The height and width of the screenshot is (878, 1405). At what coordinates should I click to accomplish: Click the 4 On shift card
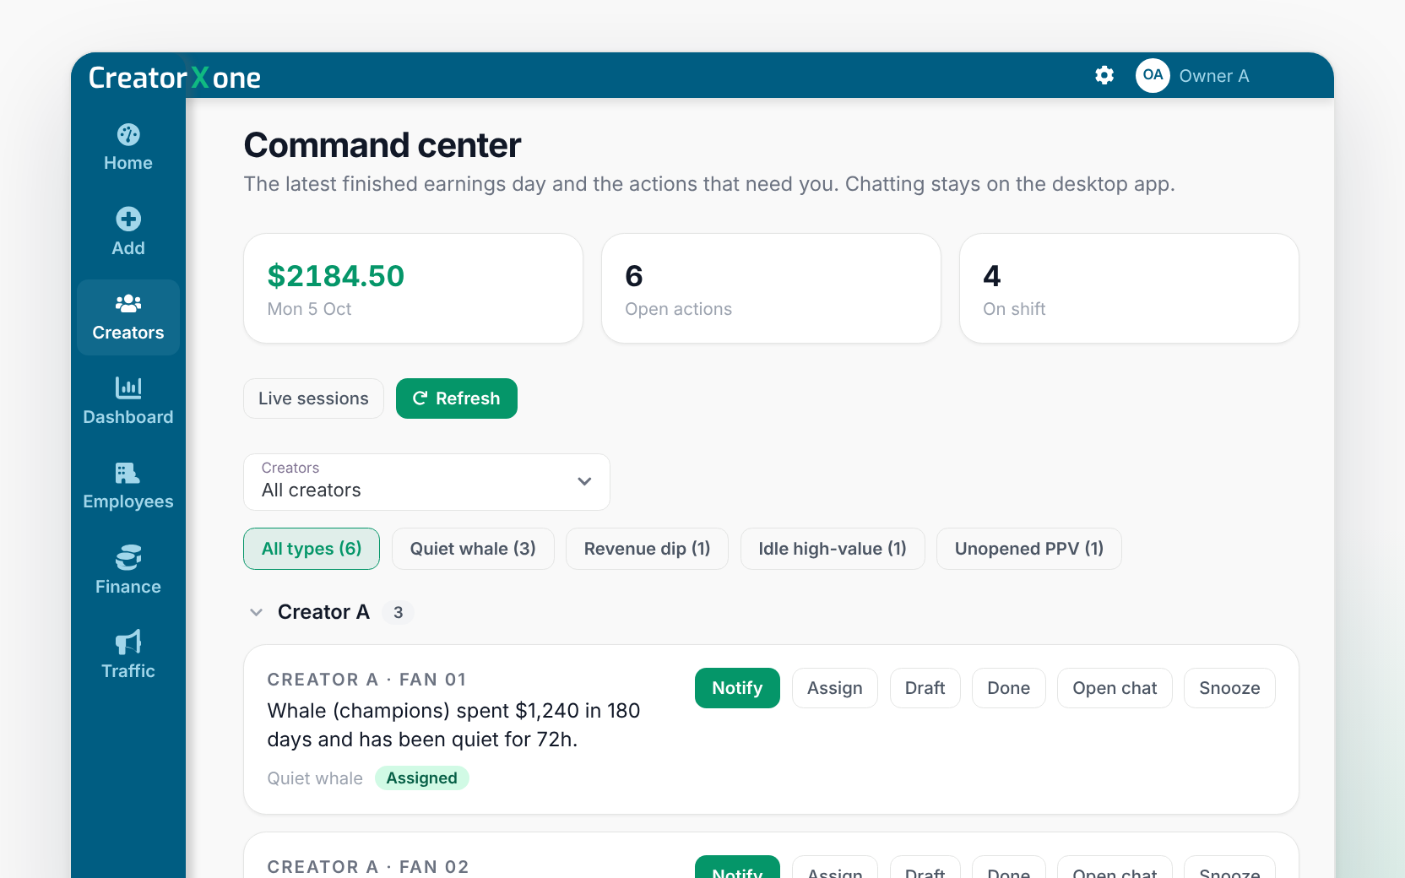coord(1129,288)
